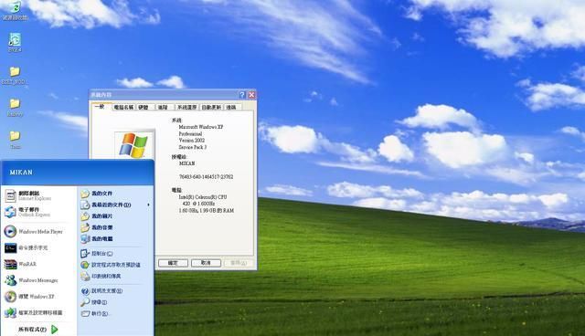Screen dimensions: 585x336
Task: Open 設定程式存取及預設值 program defaults
Action: tap(111, 265)
